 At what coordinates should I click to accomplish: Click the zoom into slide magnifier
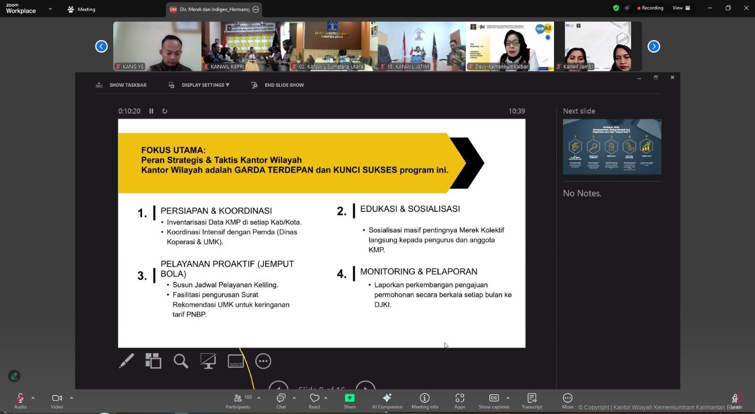coord(181,361)
